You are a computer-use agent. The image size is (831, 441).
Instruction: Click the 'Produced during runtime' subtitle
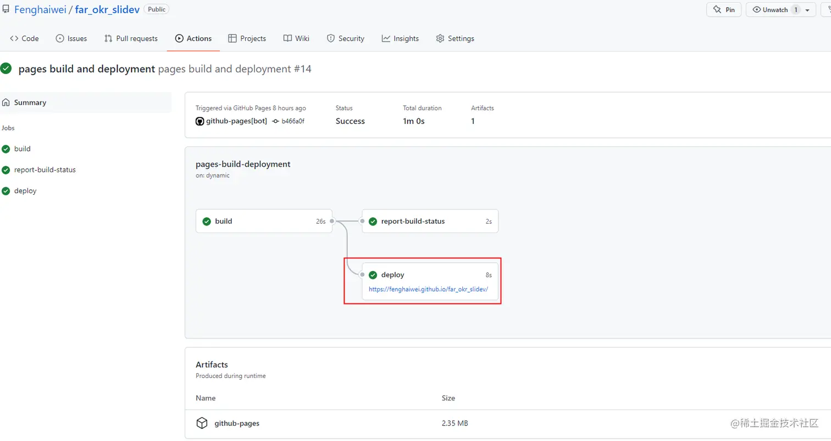pyautogui.click(x=231, y=376)
